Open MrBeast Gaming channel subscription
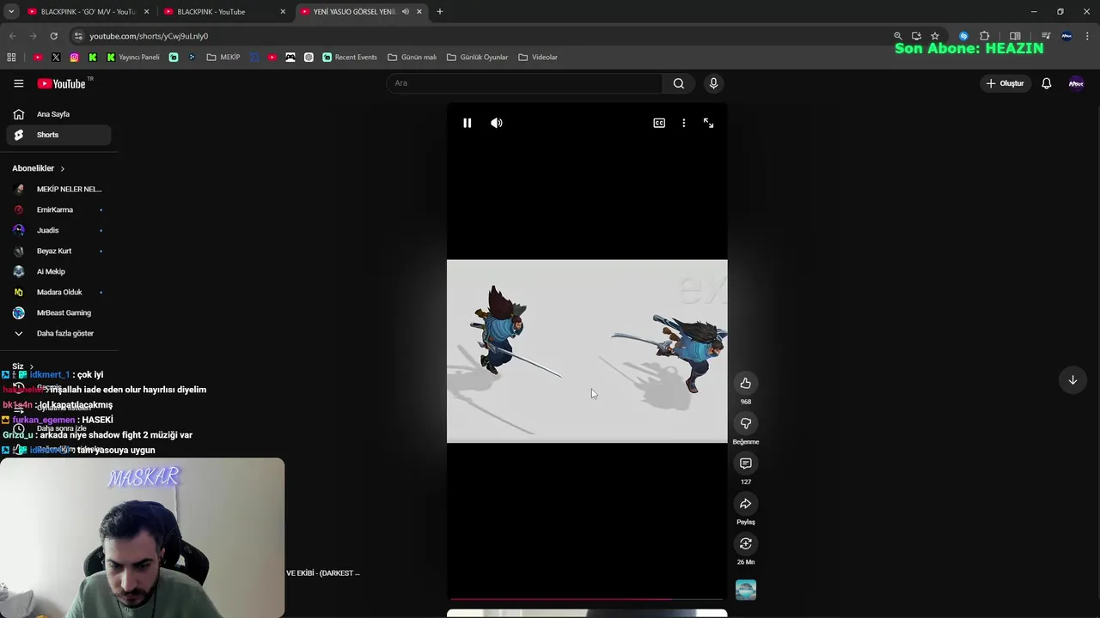The width and height of the screenshot is (1100, 618). tap(58, 312)
